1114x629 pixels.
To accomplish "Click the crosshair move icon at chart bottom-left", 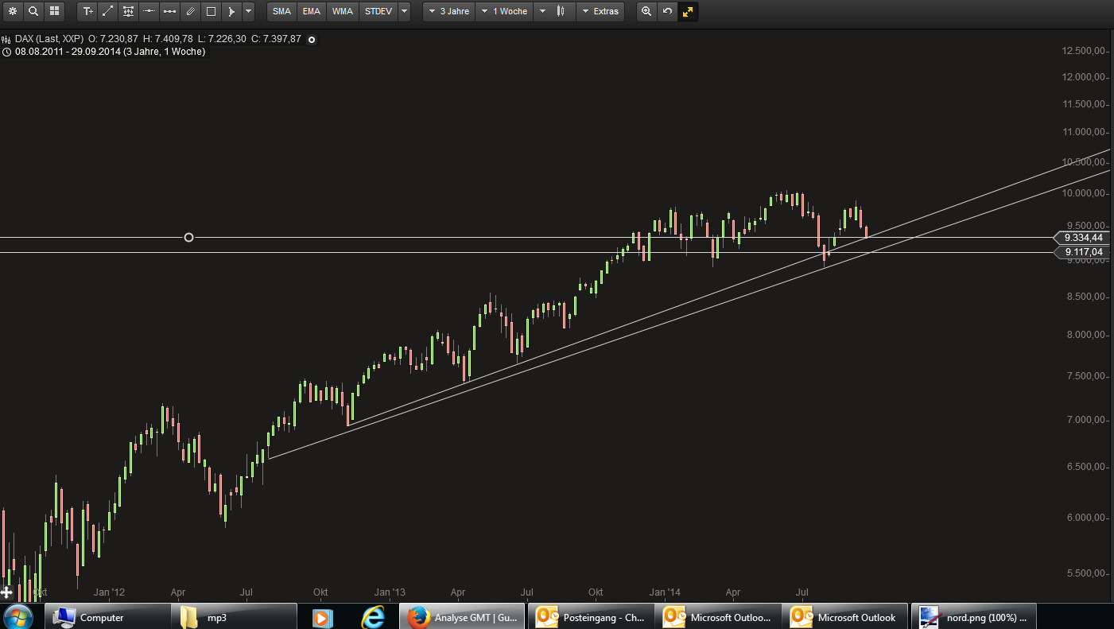I will [6, 592].
